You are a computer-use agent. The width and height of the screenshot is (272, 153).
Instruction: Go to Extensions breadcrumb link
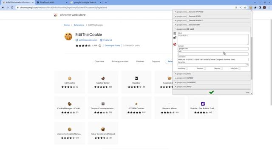point(79,25)
